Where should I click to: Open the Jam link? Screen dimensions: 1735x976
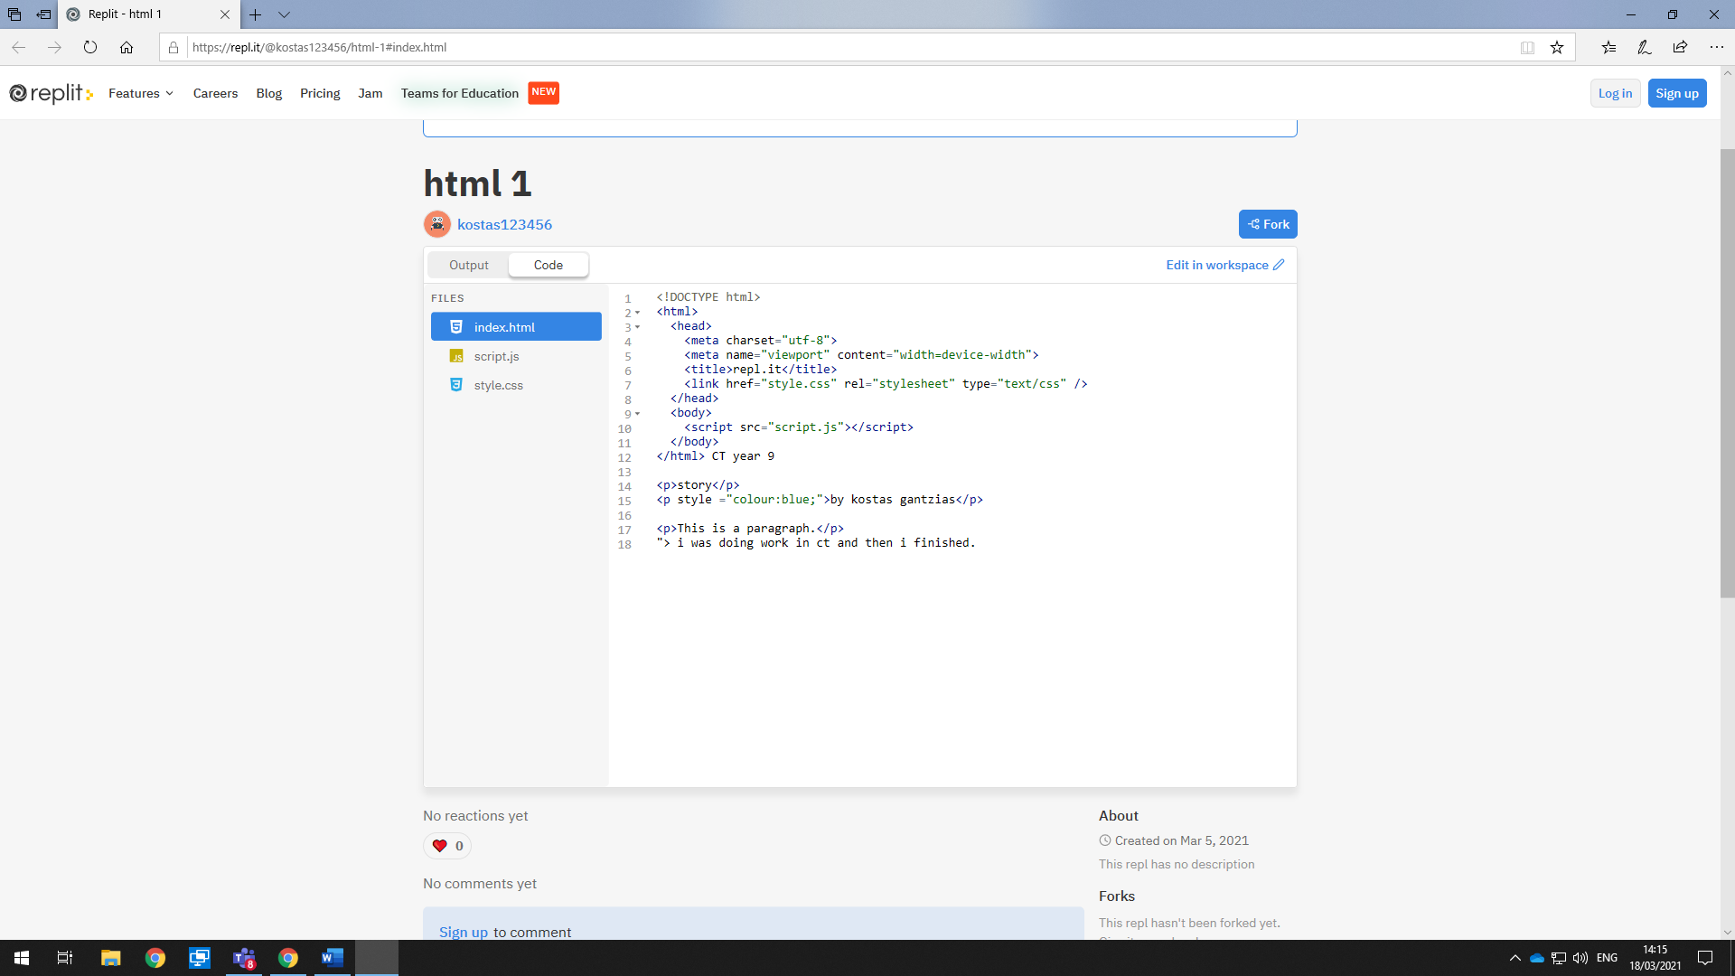point(370,93)
